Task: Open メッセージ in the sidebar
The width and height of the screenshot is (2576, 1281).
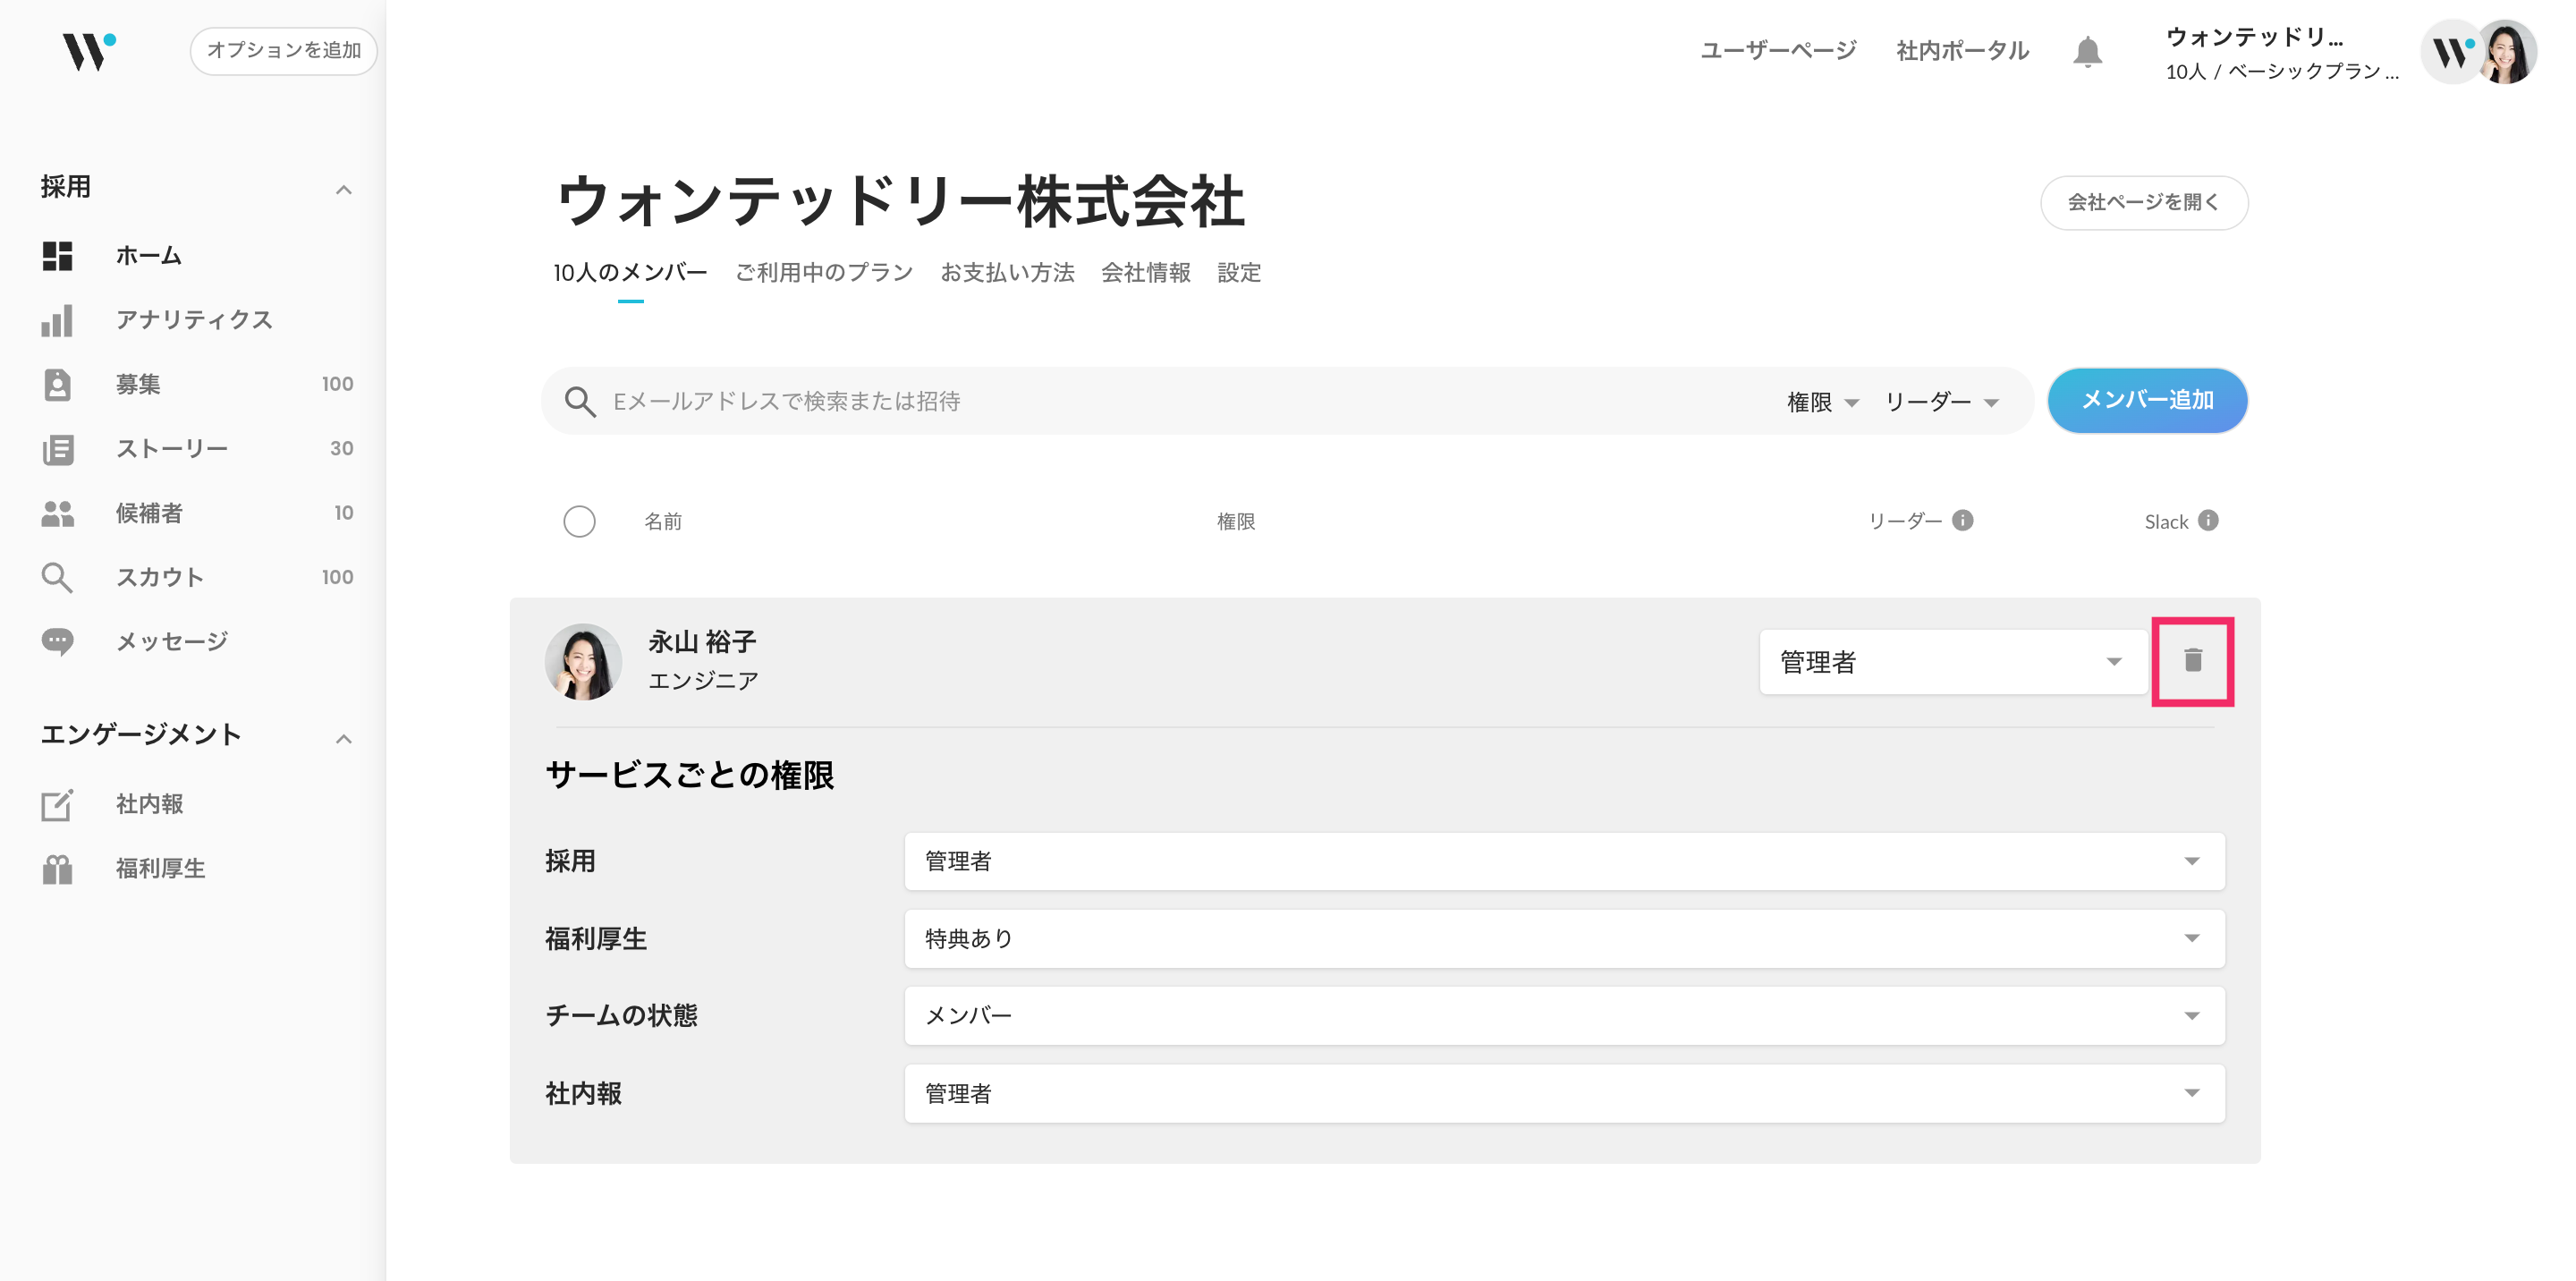Action: pyautogui.click(x=172, y=642)
